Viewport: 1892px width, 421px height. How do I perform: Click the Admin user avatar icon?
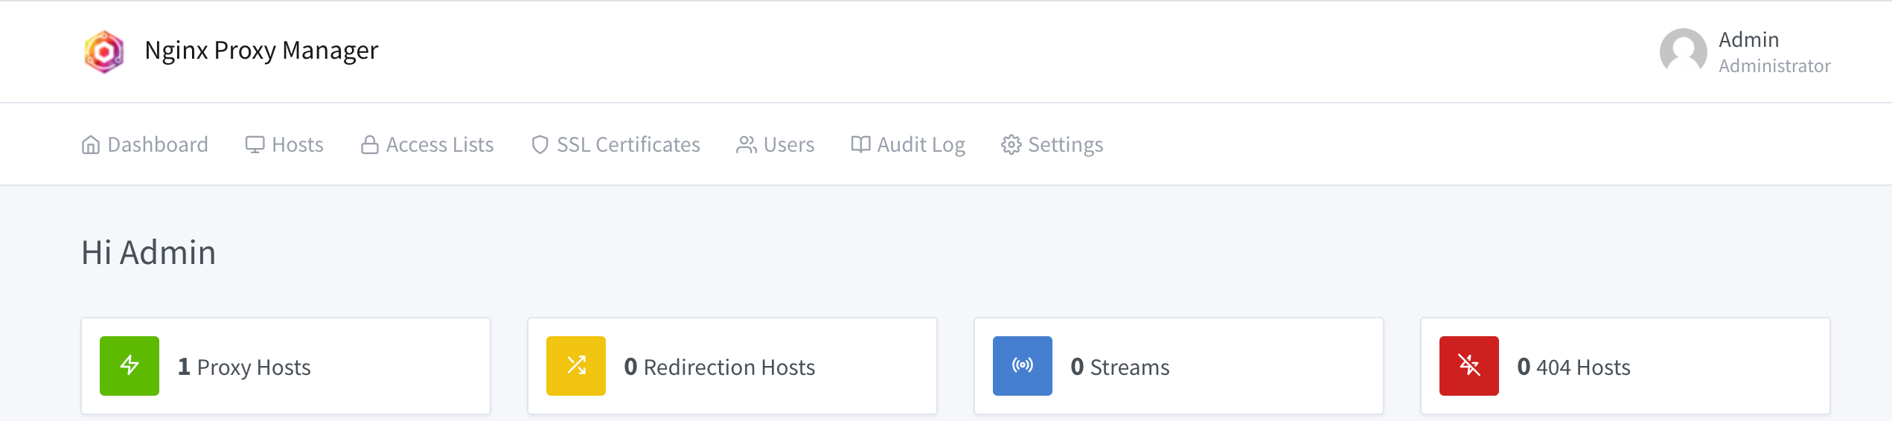[1683, 51]
